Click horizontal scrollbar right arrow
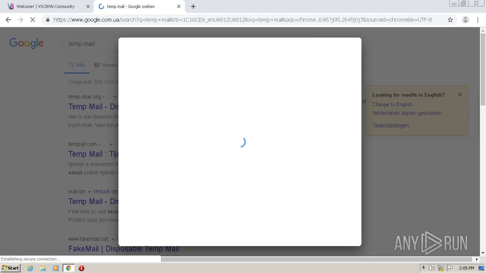 pos(477,259)
